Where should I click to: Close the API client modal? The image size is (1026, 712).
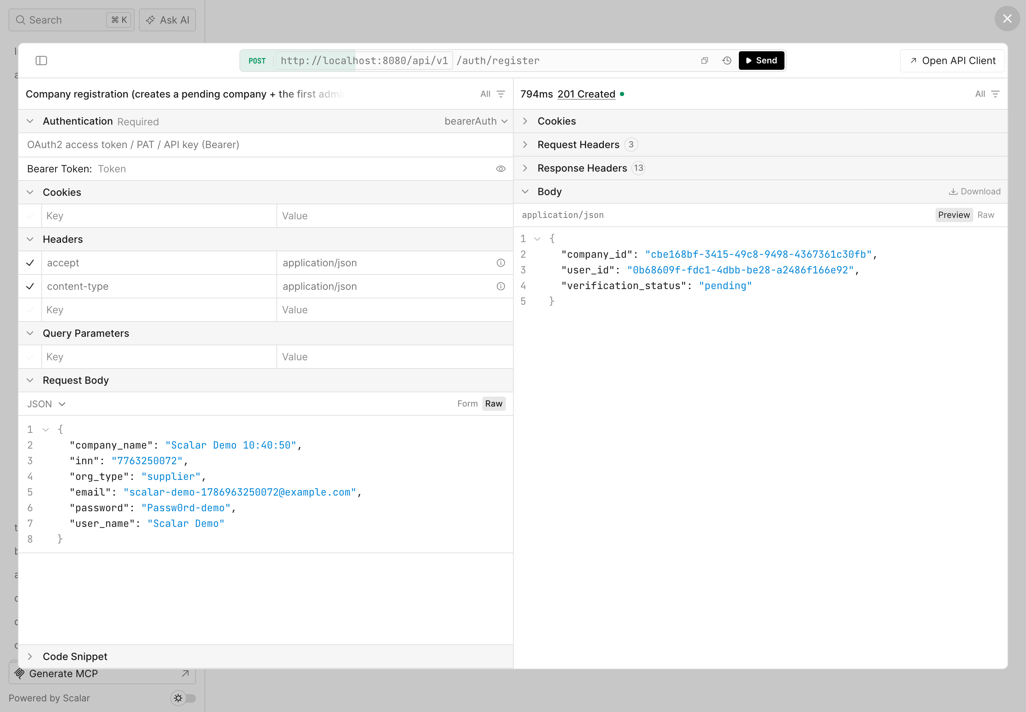point(1007,18)
